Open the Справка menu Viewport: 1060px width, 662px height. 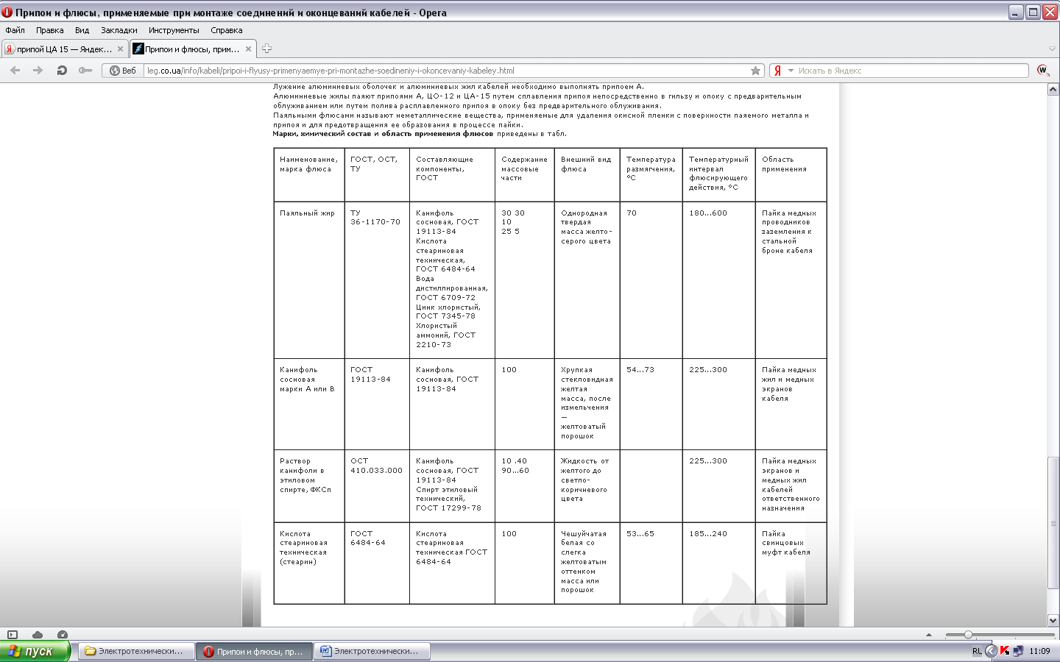click(226, 30)
